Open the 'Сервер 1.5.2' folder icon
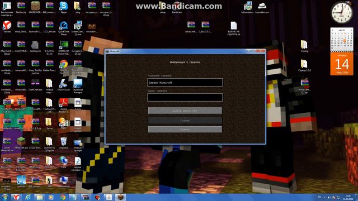The width and height of the screenshot is (358, 201). [x=304, y=65]
